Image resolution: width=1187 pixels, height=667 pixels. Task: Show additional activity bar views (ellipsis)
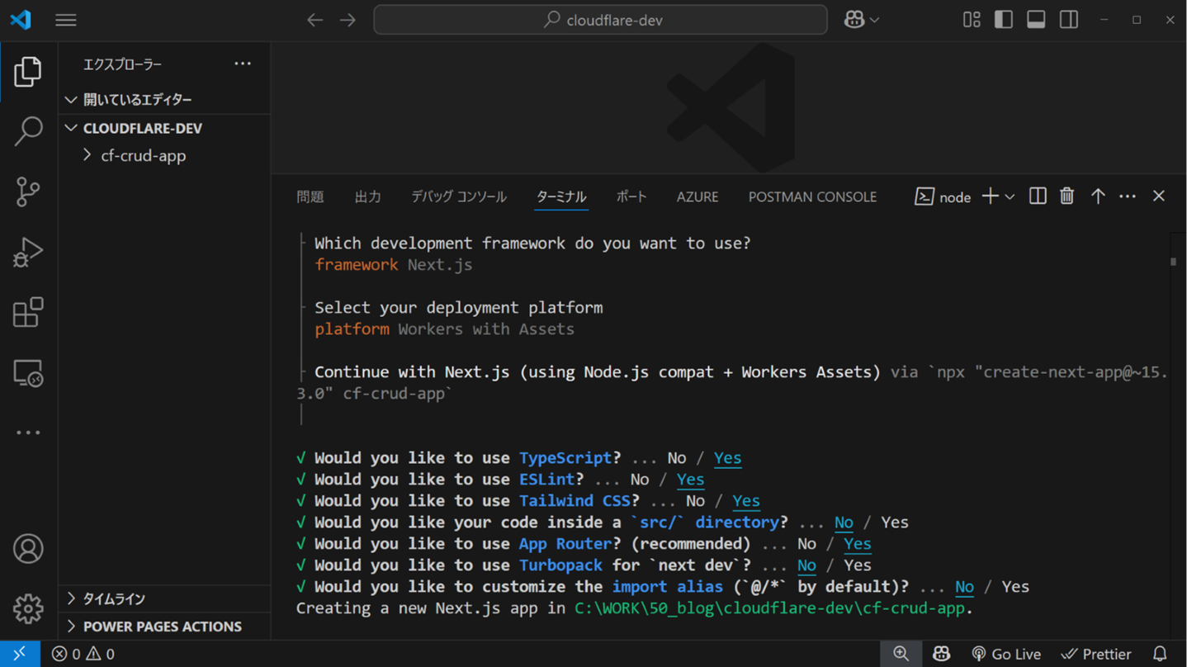[x=28, y=433]
